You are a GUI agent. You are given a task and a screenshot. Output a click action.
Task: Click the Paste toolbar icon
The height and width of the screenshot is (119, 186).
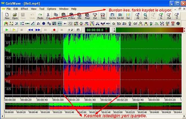tap(64, 16)
